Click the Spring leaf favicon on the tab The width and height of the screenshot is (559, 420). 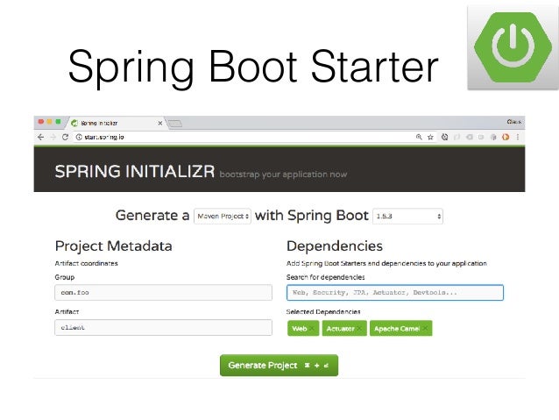[x=74, y=123]
